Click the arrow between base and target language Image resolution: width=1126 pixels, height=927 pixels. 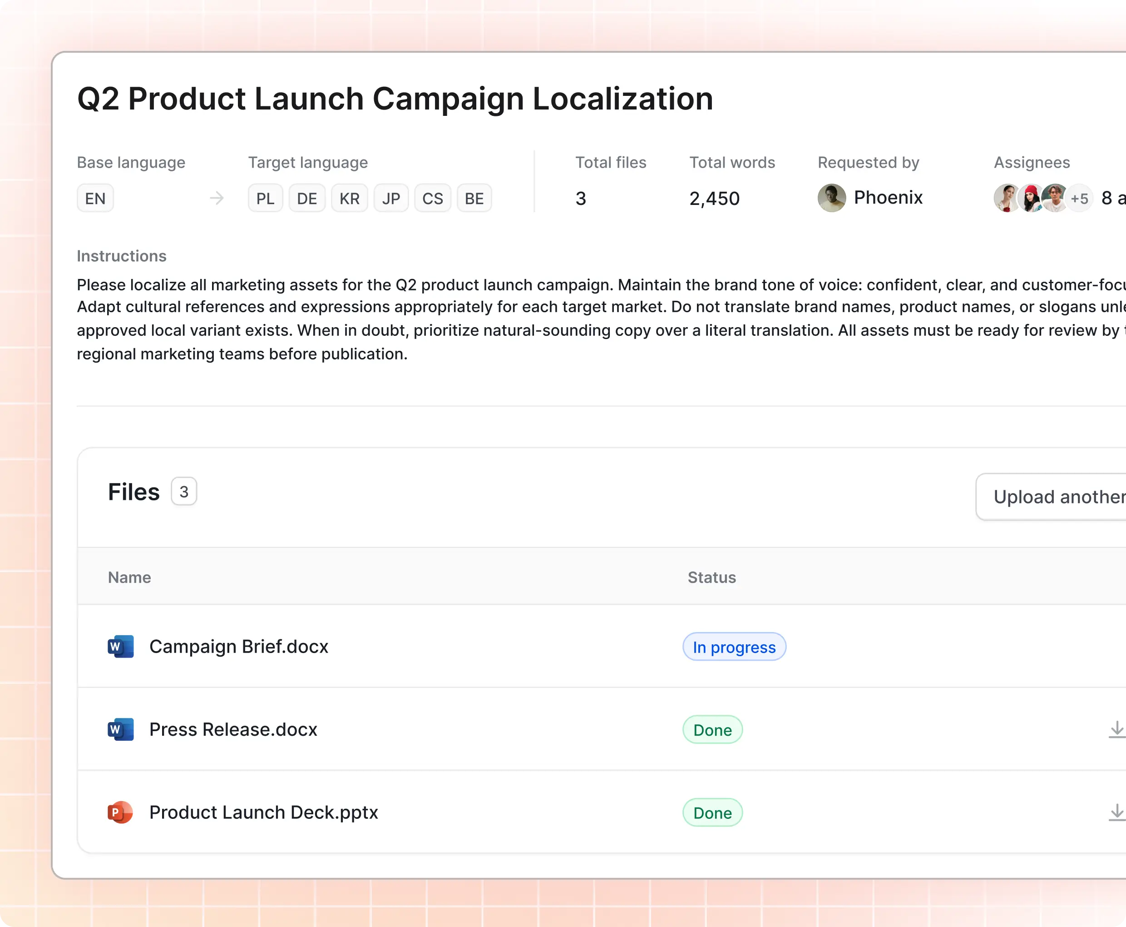pos(217,198)
